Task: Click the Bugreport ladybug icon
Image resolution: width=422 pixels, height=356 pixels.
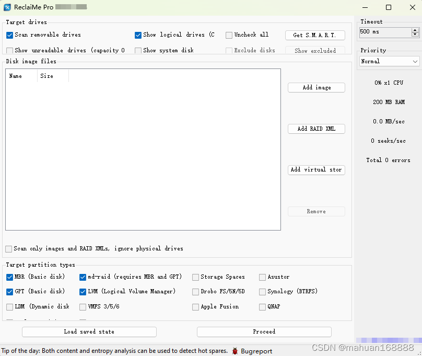Action: (x=235, y=351)
